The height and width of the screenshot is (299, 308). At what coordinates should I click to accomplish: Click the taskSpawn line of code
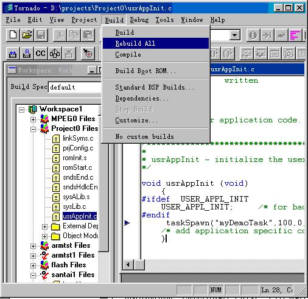pos(235,223)
